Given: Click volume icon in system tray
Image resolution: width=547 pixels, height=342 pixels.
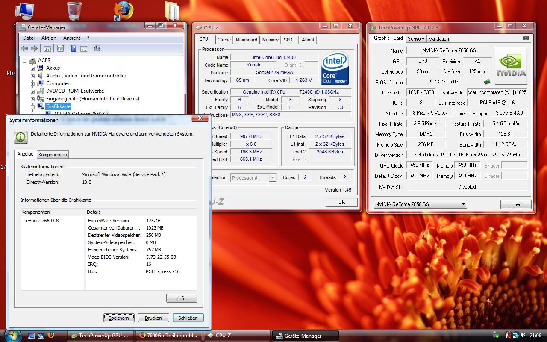Looking at the screenshot, I should [x=523, y=336].
